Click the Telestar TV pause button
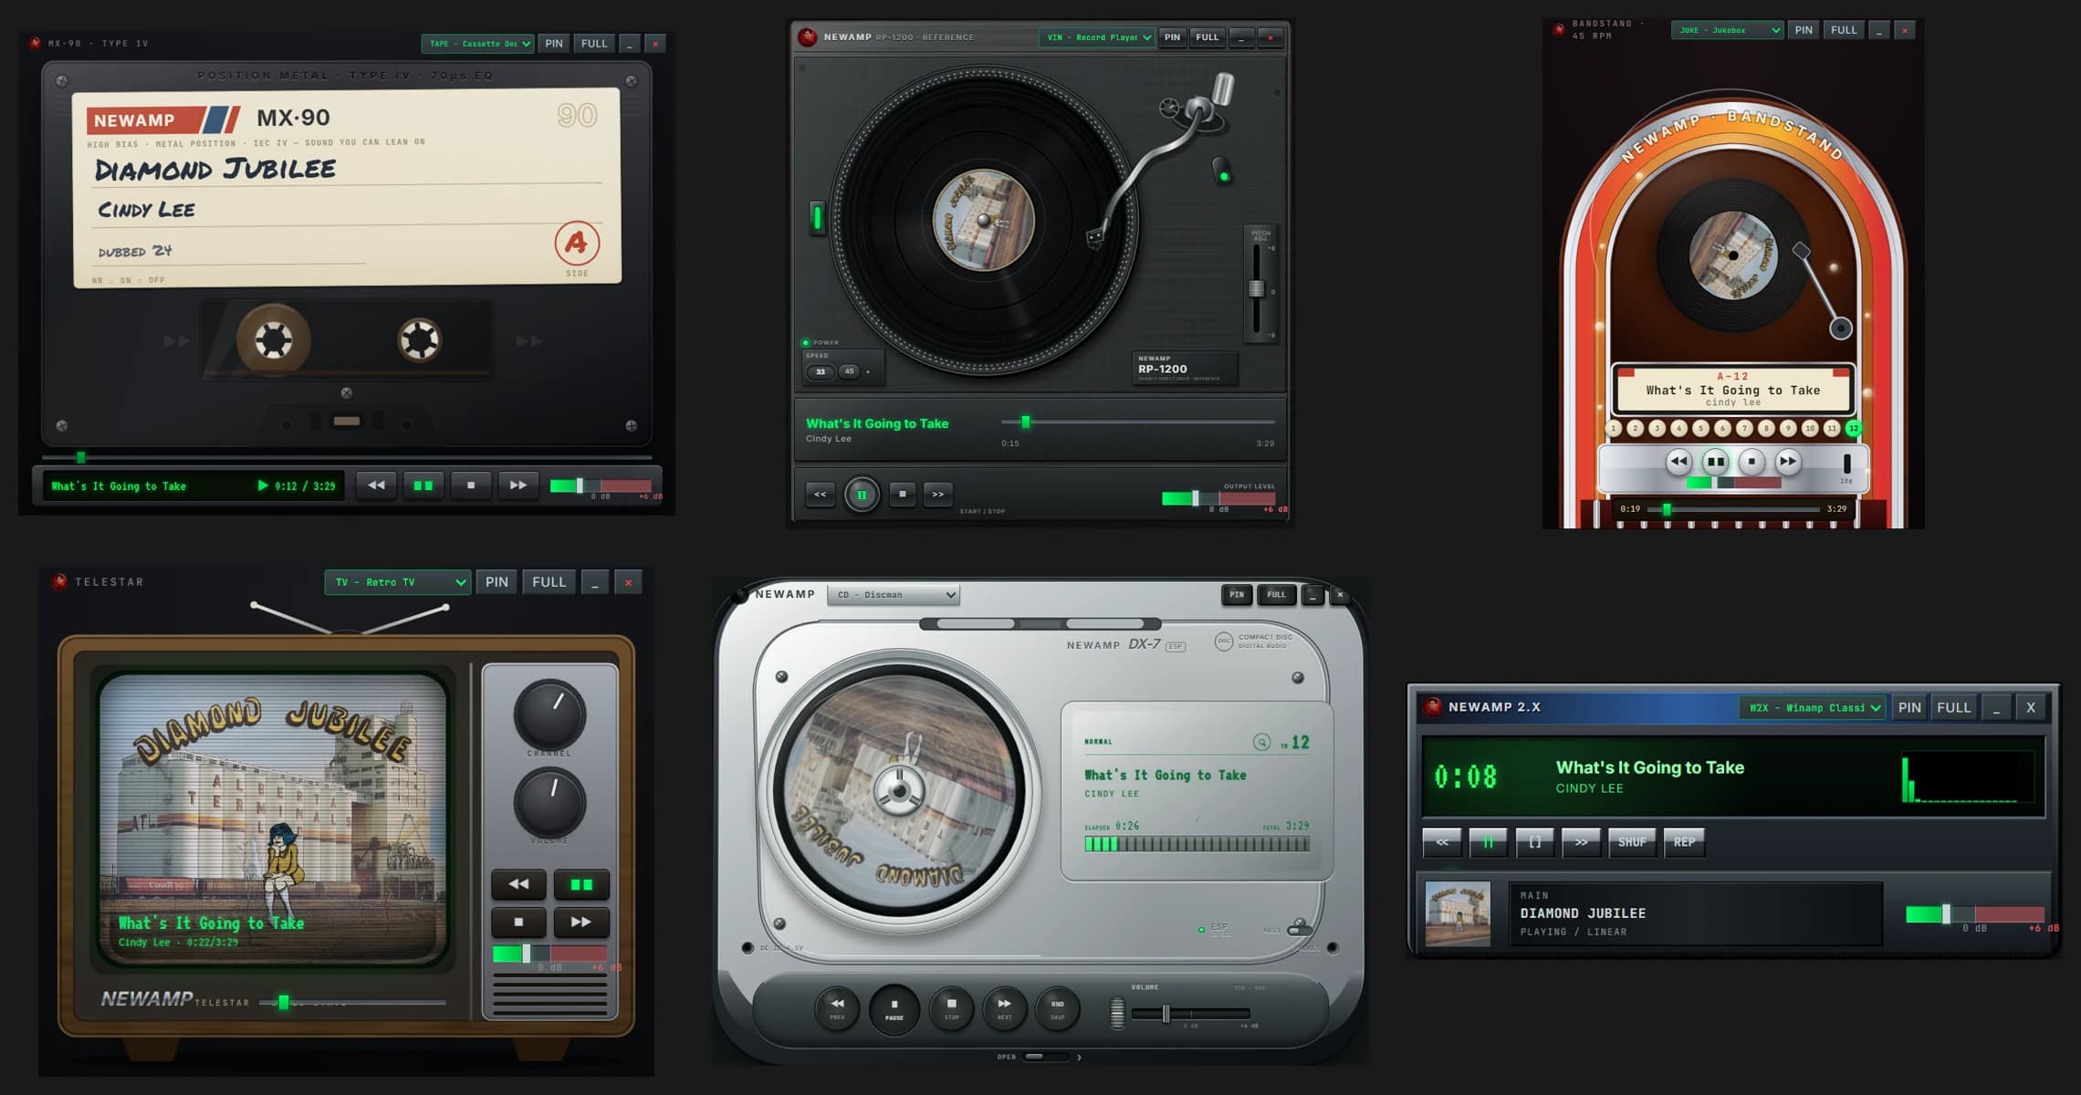The width and height of the screenshot is (2081, 1095). 581,884
